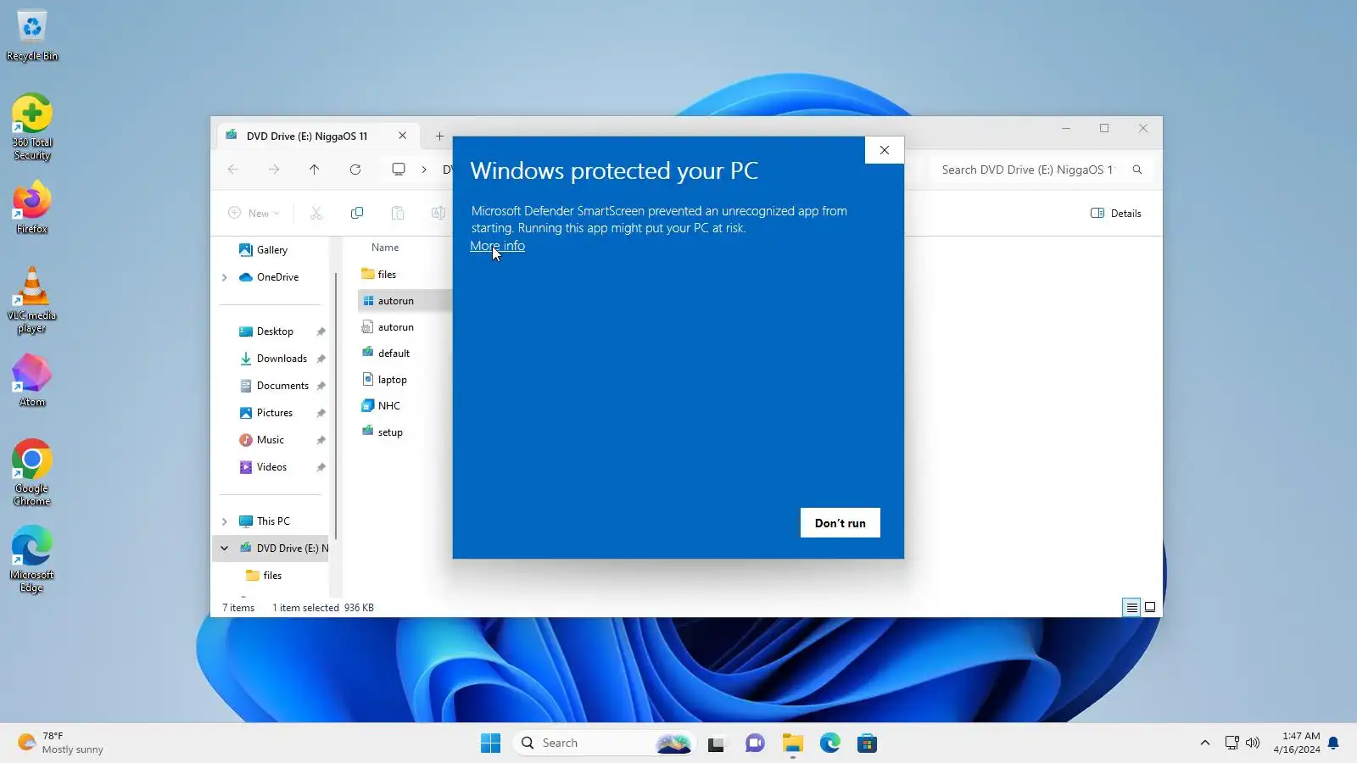Screen dimensions: 1357x763
Task: Open Downloads in the sidebar
Action: 273,359
